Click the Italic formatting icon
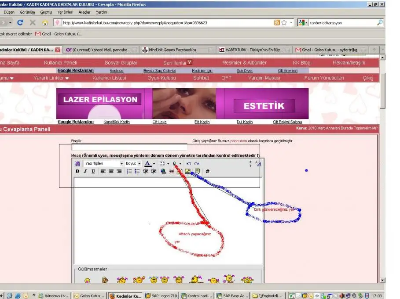 [85, 171]
